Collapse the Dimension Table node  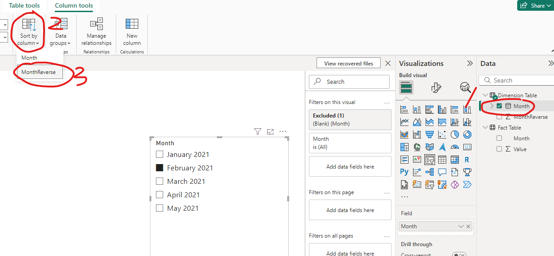point(485,95)
